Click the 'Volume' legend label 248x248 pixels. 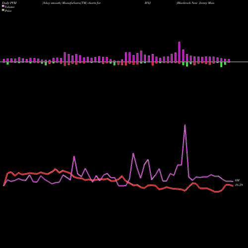click(9, 7)
